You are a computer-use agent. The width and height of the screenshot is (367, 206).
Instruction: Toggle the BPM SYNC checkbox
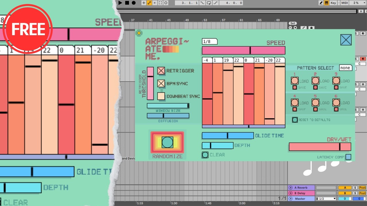pos(161,83)
